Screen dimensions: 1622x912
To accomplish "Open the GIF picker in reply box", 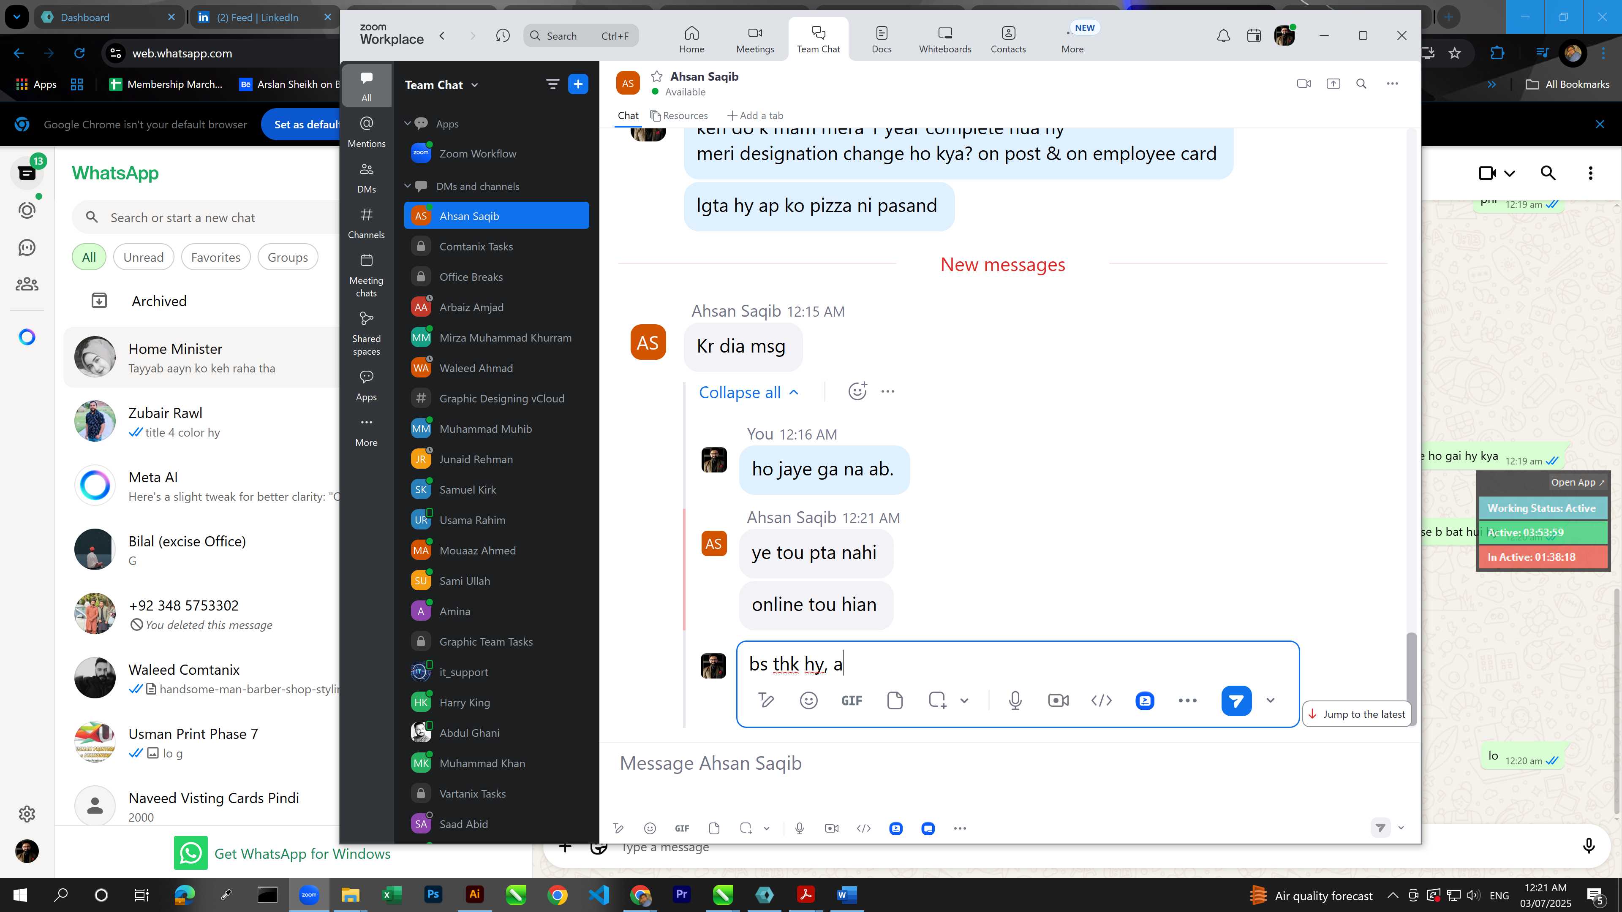I will click(x=851, y=700).
